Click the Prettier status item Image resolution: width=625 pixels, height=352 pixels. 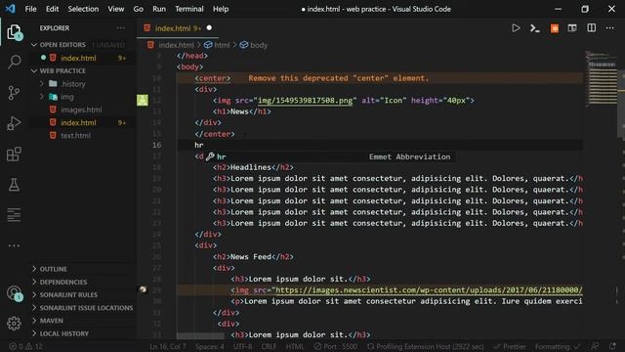pyautogui.click(x=510, y=346)
